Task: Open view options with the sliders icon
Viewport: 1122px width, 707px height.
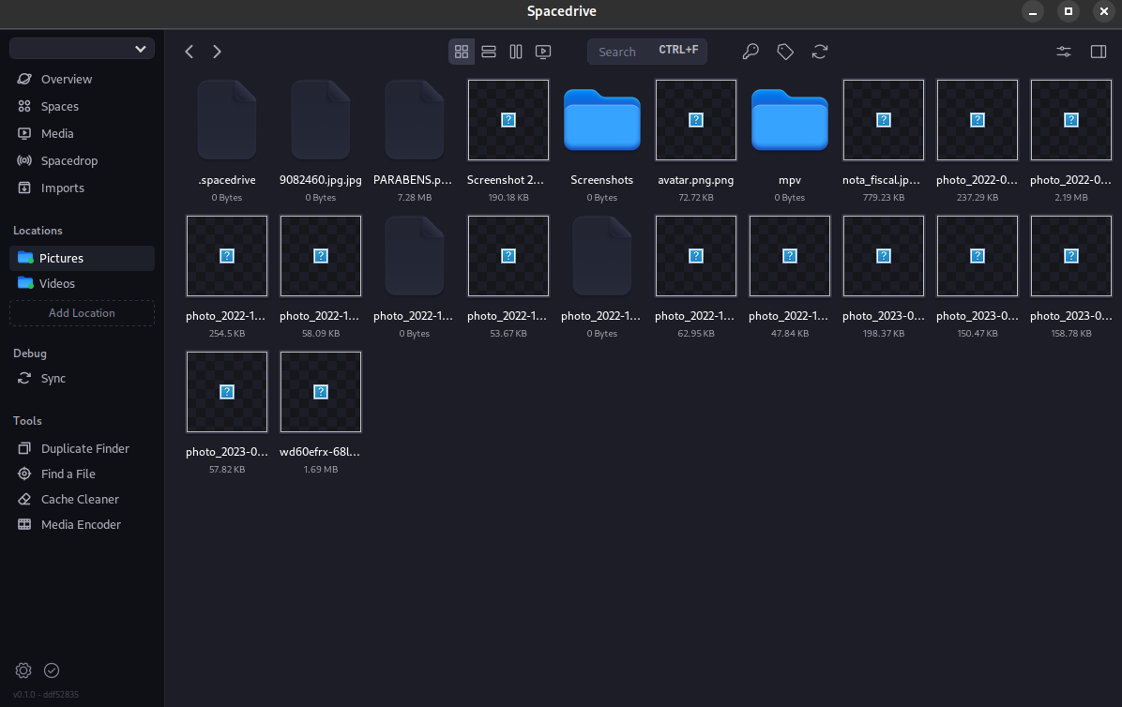Action: [x=1063, y=52]
